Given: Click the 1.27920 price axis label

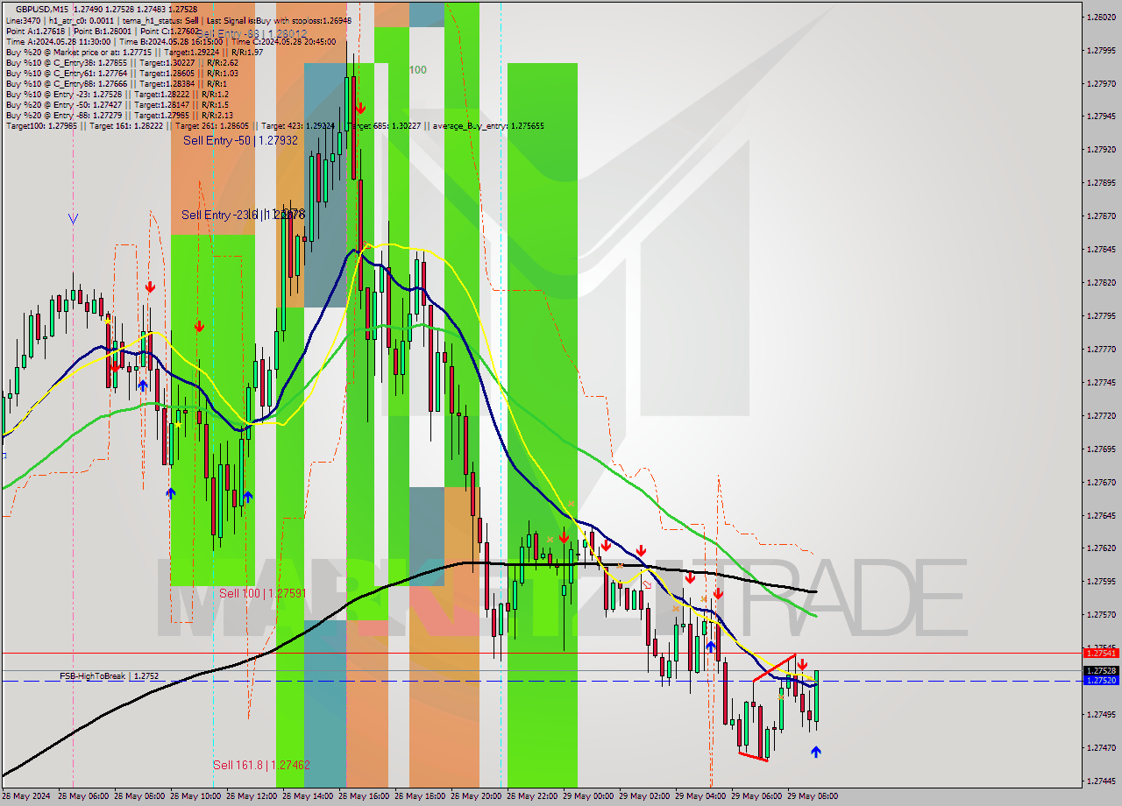Looking at the screenshot, I should pyautogui.click(x=1101, y=149).
